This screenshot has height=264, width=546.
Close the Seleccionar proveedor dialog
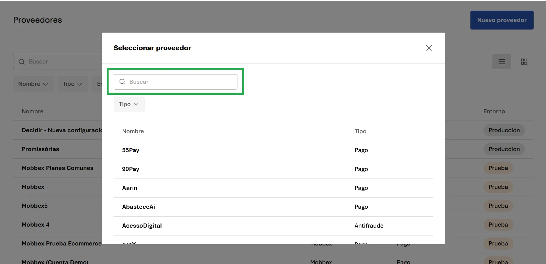point(429,48)
